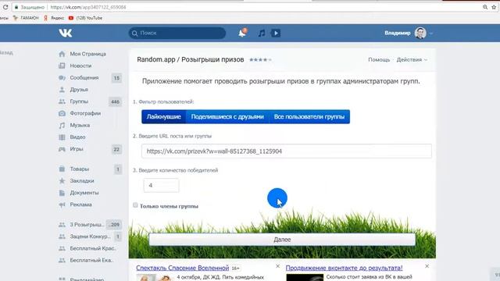The width and height of the screenshot is (500, 281).
Task: Click the zoom magnifier icon in address bar
Action: 485,7
